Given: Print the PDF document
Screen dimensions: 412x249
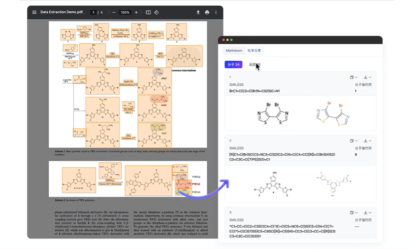Looking at the screenshot, I should tap(207, 12).
